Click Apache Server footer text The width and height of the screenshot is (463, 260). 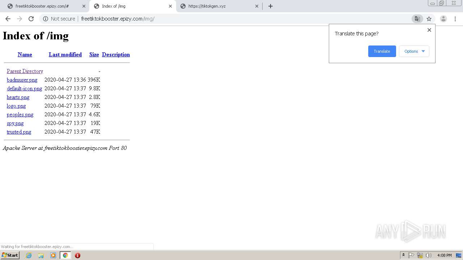(x=65, y=148)
